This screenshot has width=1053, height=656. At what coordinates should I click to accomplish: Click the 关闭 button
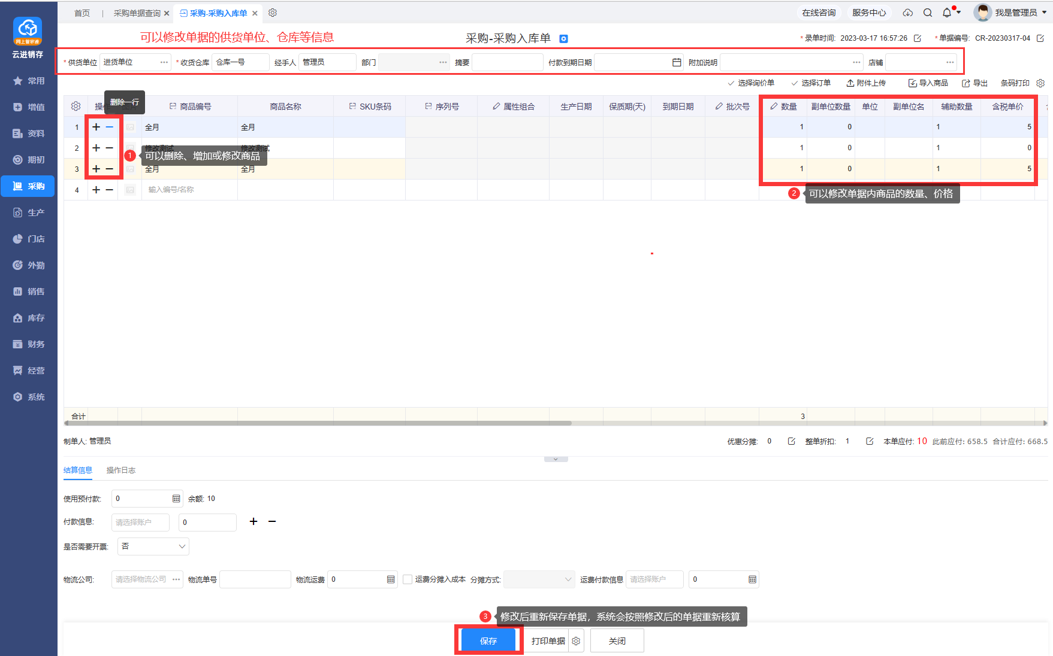[617, 641]
